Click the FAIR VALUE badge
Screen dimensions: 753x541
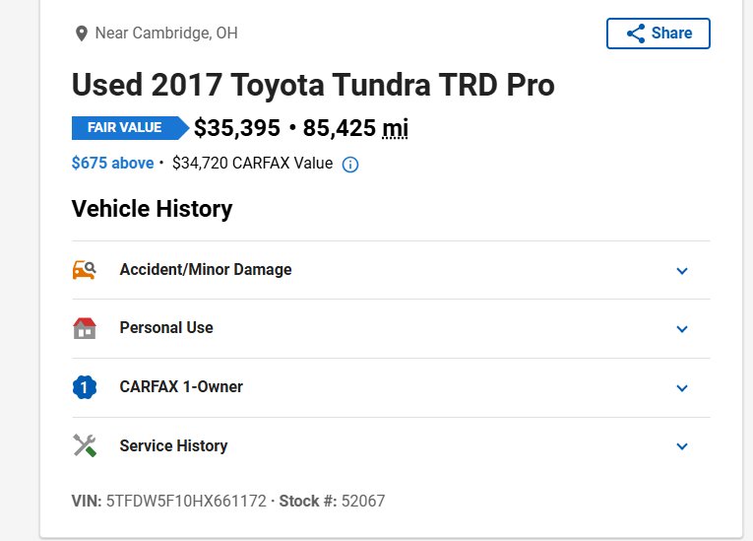point(130,128)
